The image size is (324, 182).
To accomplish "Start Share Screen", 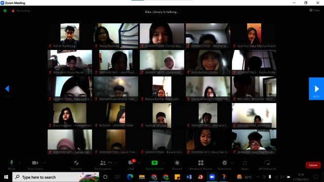I will click(x=154, y=165).
